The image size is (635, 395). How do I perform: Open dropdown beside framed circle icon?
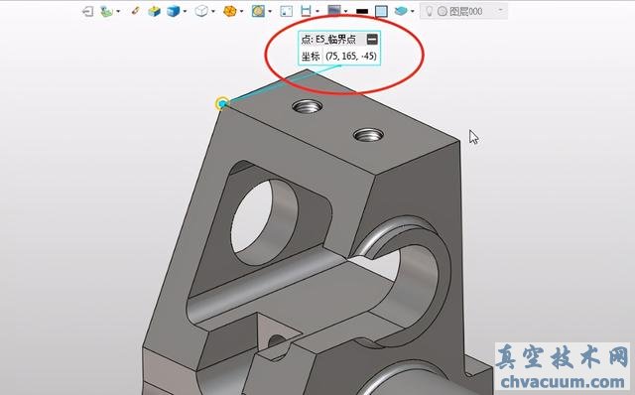(270, 11)
